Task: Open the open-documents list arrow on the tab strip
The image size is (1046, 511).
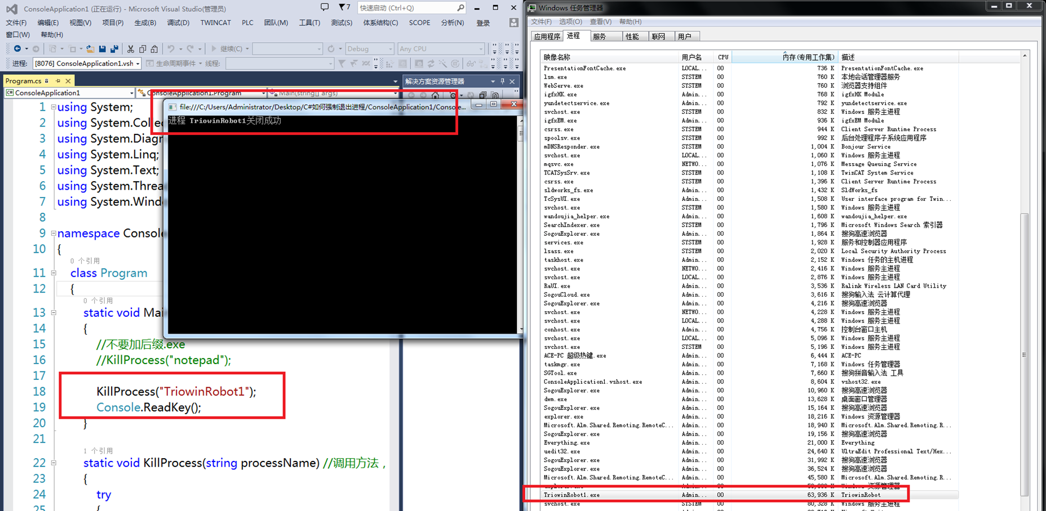Action: 395,82
